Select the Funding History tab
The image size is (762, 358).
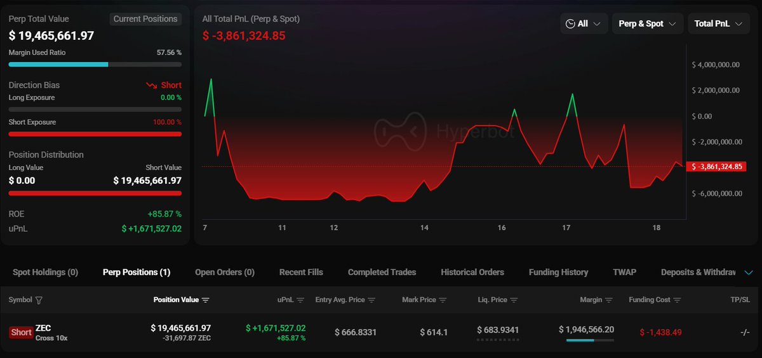pos(558,272)
